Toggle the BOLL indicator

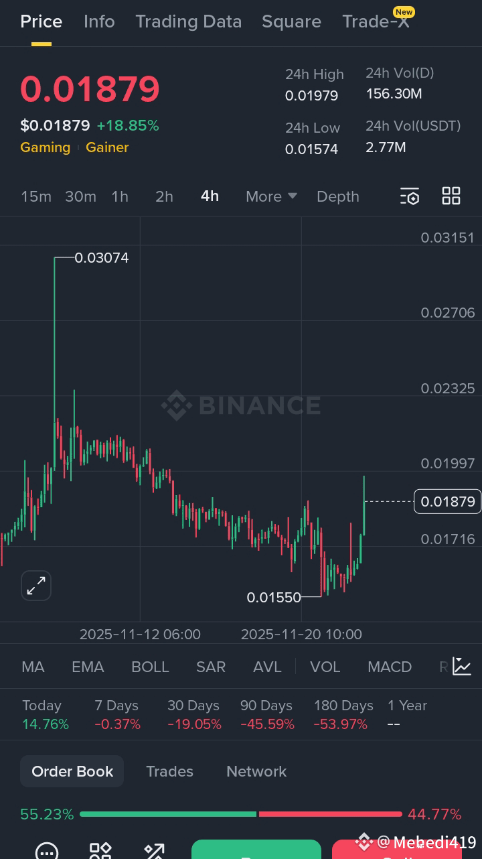pyautogui.click(x=150, y=667)
